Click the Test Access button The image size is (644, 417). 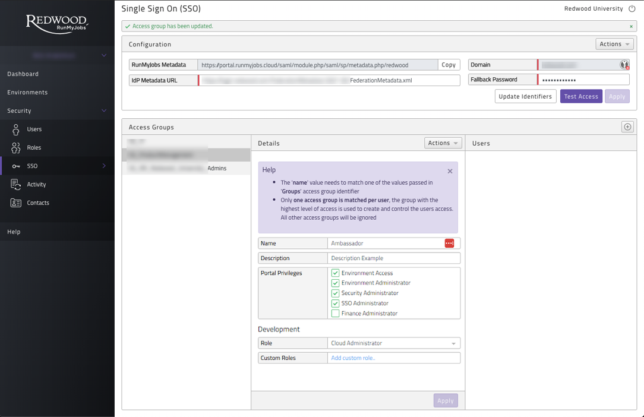coord(581,96)
